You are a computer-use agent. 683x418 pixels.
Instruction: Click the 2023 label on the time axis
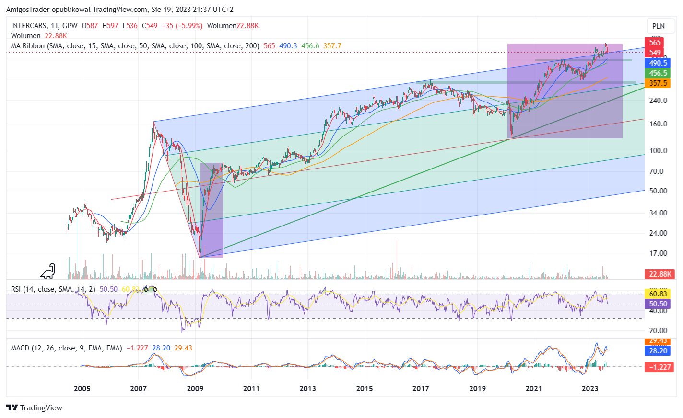(x=590, y=389)
